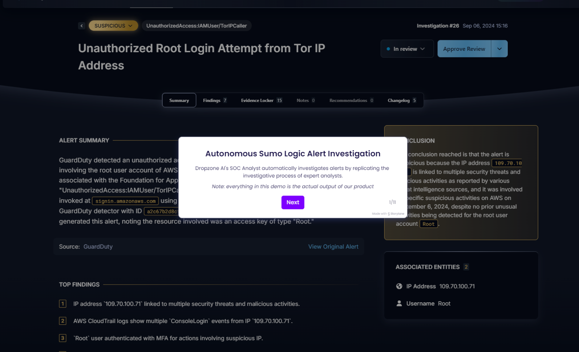Click the UnauthorizedAccess:IAMUser/TorIPCaller tag

click(x=197, y=26)
